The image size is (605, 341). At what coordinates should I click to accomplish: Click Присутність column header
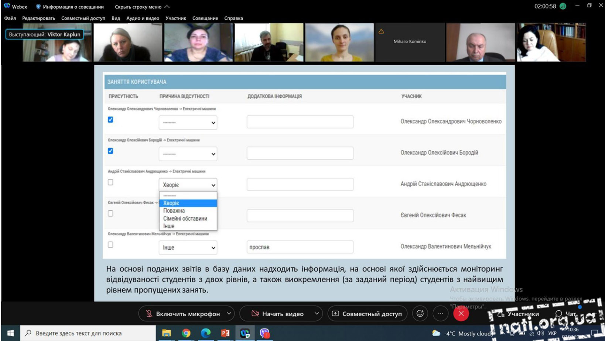(x=123, y=96)
